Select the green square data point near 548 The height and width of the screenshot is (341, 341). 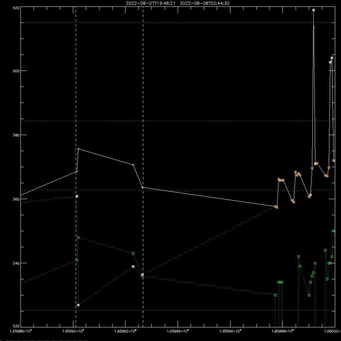click(78, 238)
